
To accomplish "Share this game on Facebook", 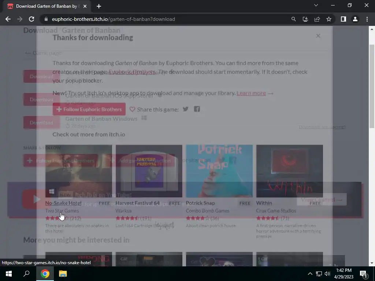I will pyautogui.click(x=197, y=109).
